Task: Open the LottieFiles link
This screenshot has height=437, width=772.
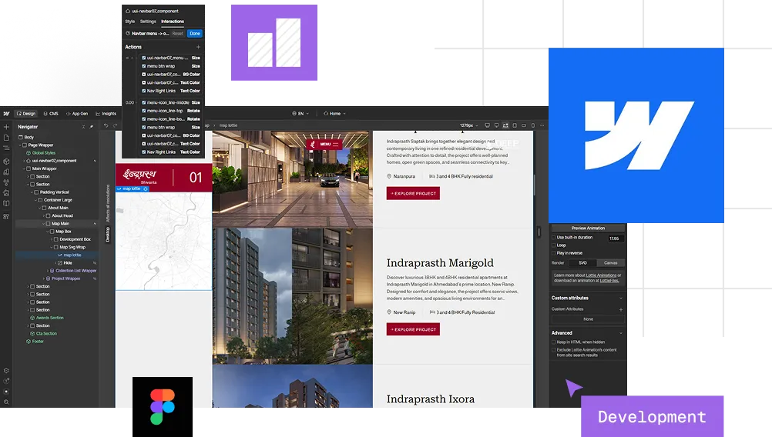Action: (609, 281)
